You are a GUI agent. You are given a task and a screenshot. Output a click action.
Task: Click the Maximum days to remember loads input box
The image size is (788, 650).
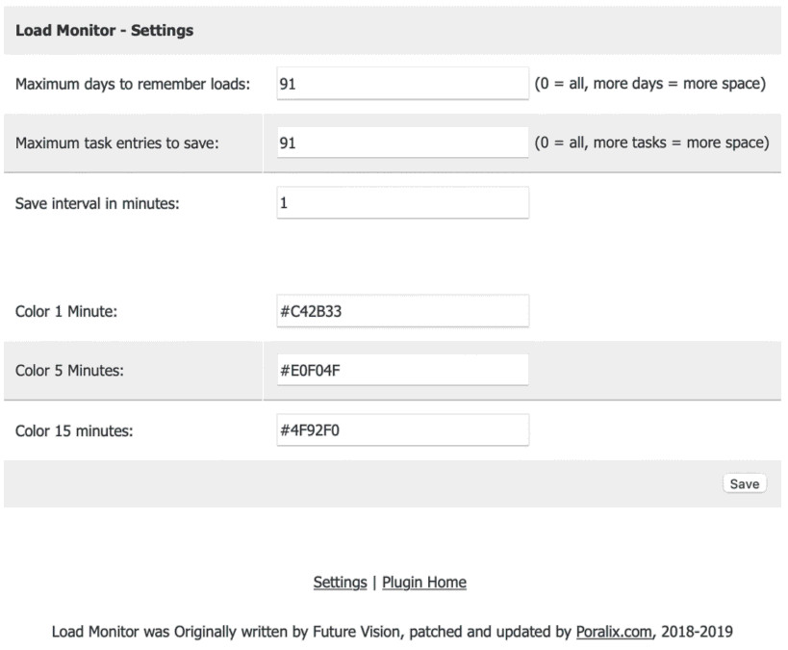pos(402,84)
